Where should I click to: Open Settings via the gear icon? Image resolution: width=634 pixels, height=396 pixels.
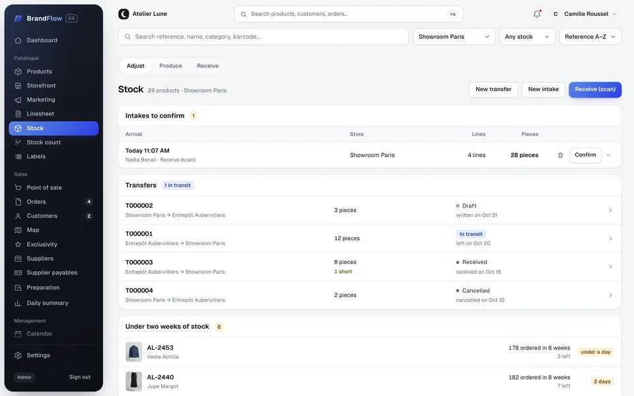click(18, 356)
